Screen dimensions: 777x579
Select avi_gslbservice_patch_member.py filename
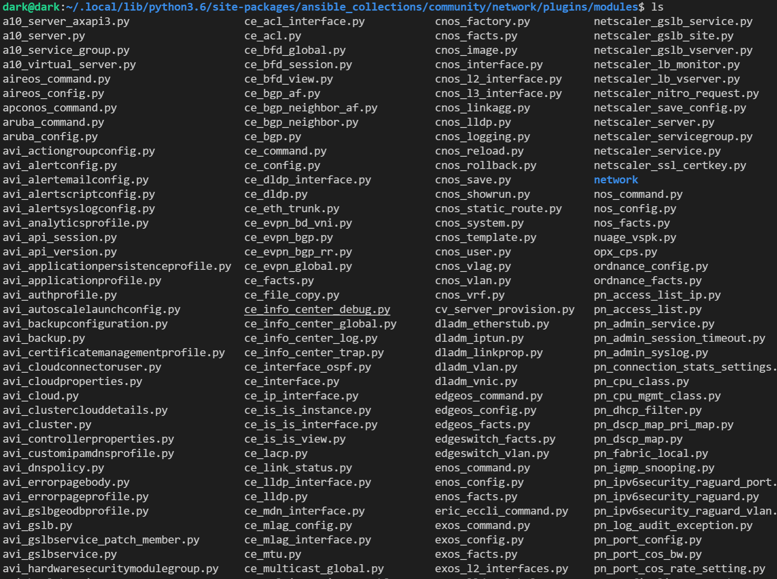pos(100,540)
